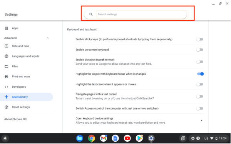The width and height of the screenshot is (231, 144).
Task: Click the search magnifier icon
Action: tap(91, 14)
